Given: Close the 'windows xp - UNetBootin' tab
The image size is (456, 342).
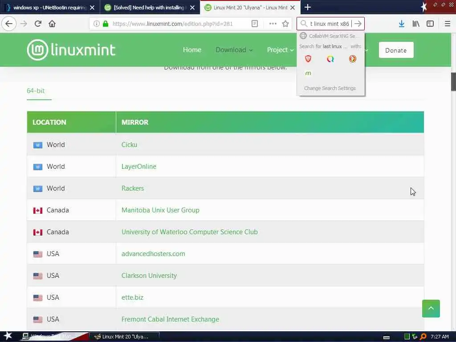Looking at the screenshot, I should pyautogui.click(x=92, y=8).
